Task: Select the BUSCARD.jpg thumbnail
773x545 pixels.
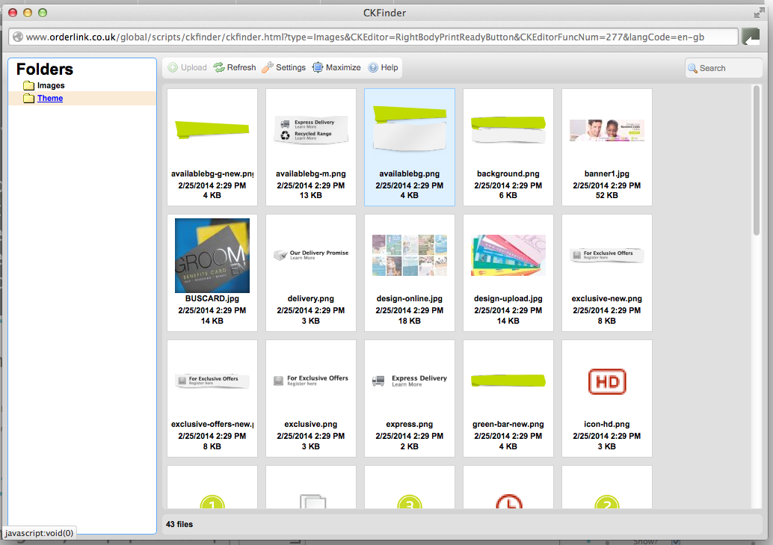Action: (x=212, y=256)
